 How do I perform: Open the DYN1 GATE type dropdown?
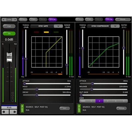pos(58,26)
